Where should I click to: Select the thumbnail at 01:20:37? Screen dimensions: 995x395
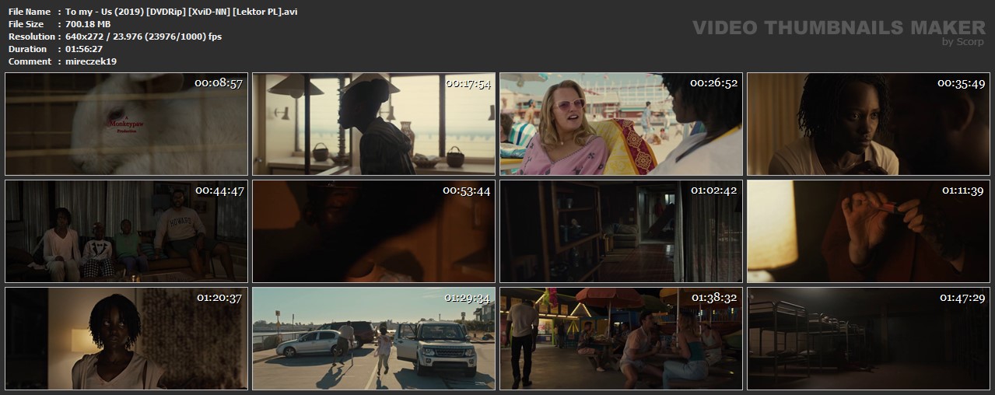coord(126,338)
